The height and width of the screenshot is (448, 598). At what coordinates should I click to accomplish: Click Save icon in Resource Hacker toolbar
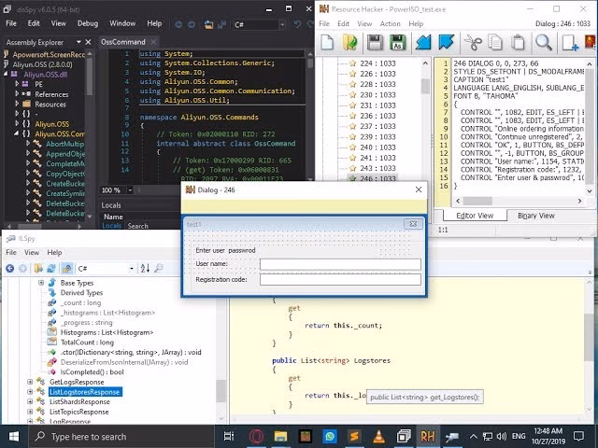click(375, 42)
